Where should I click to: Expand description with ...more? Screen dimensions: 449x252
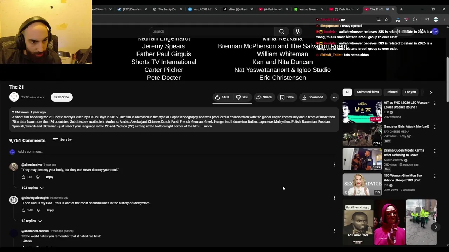click(206, 126)
